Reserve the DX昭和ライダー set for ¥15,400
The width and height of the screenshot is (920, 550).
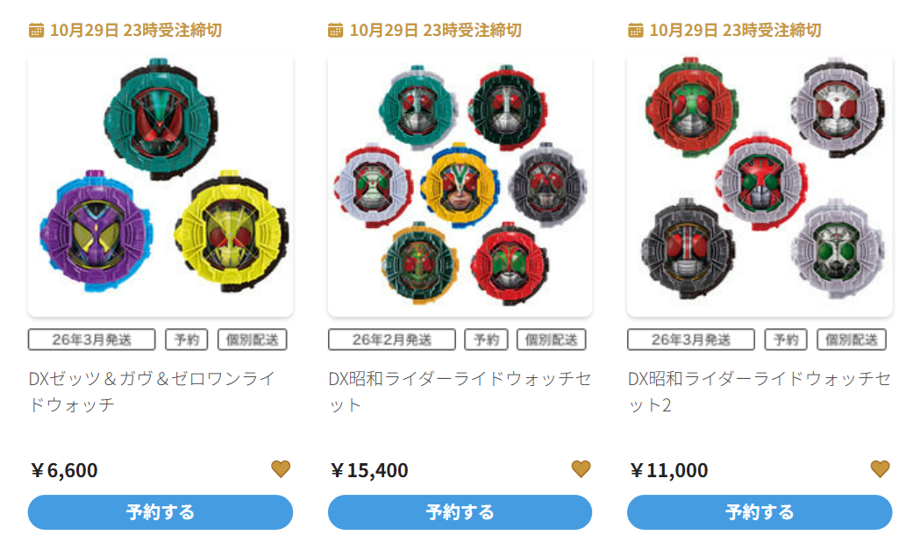(x=460, y=512)
